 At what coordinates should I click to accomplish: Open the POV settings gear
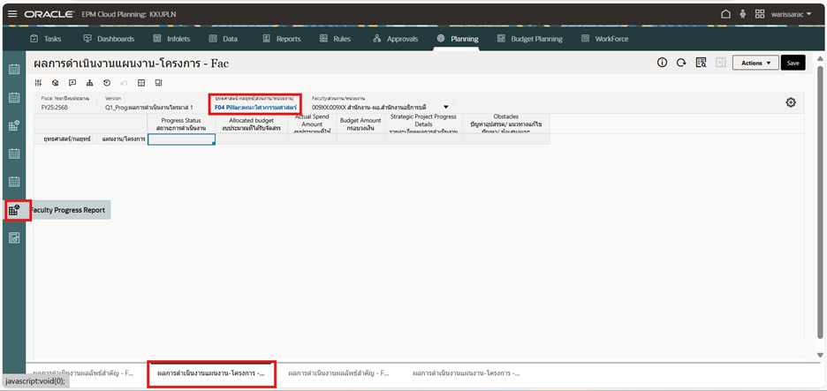pos(791,102)
